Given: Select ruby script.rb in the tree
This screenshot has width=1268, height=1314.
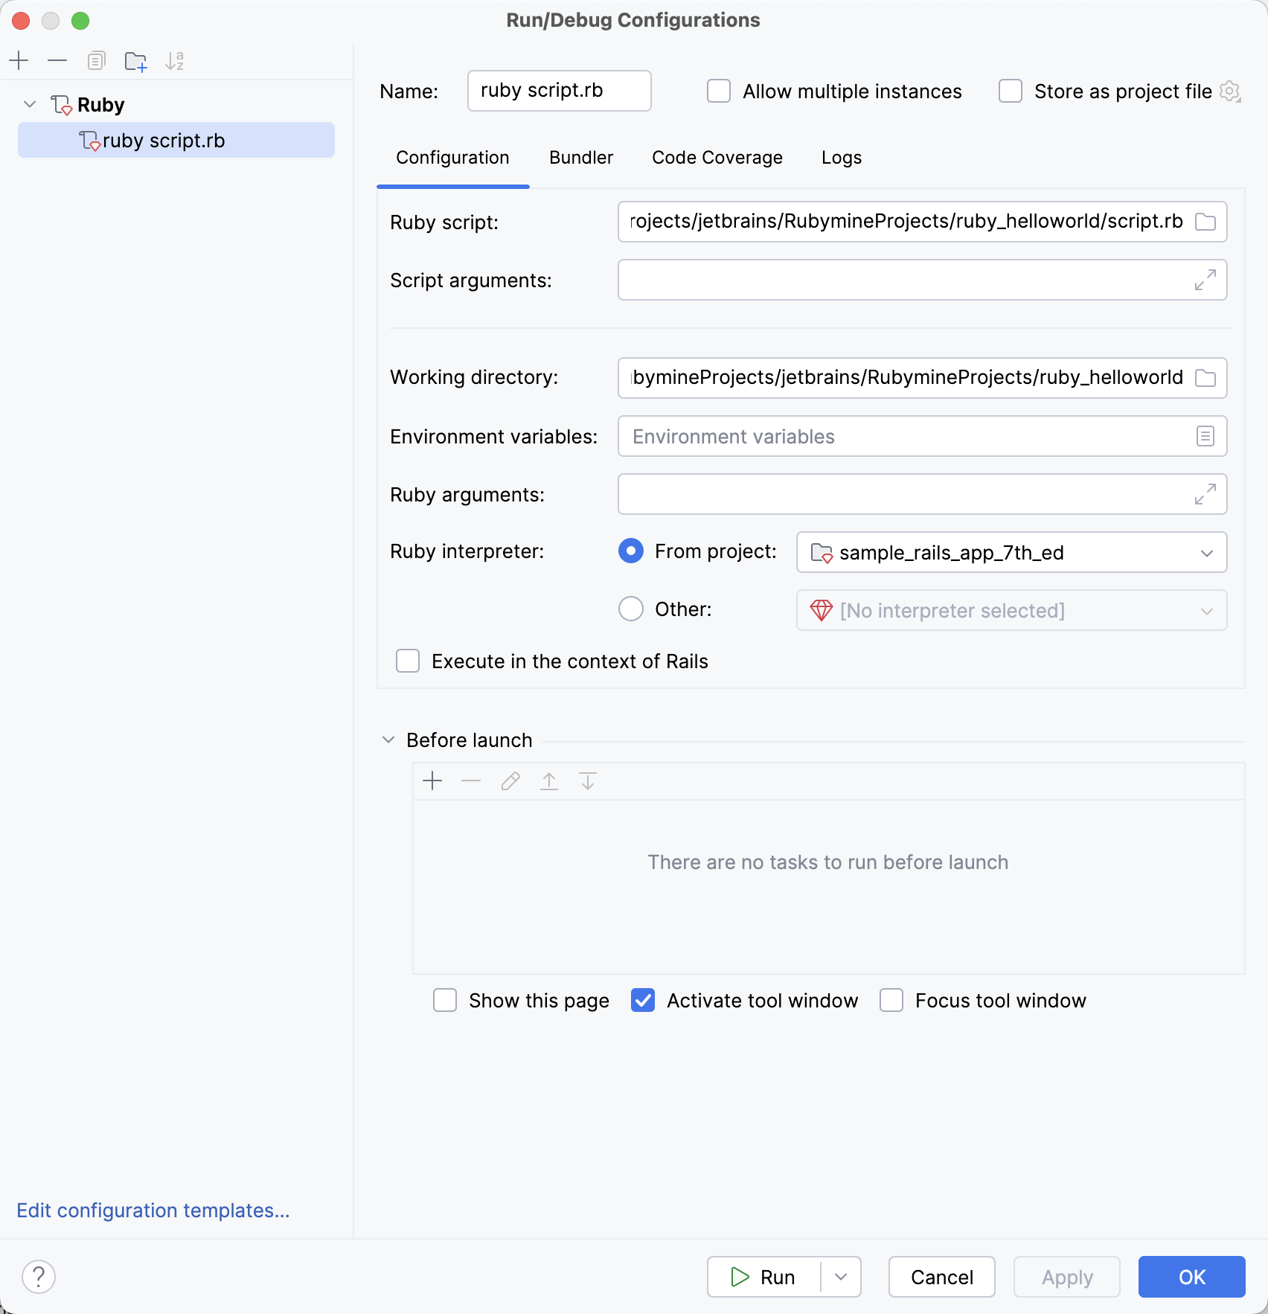Looking at the screenshot, I should coord(164,140).
